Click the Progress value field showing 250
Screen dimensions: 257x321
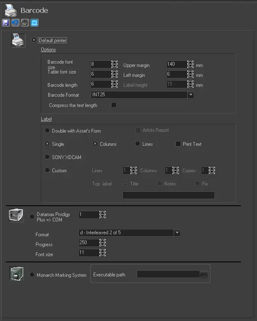tap(88, 243)
